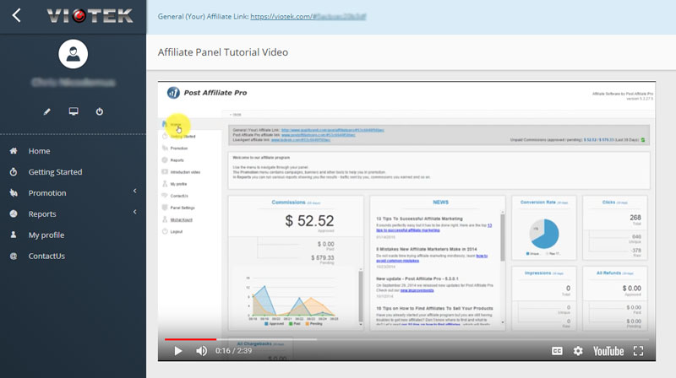Click the $ 52.52 commissions value in video
This screenshot has width=676, height=378.
[309, 221]
